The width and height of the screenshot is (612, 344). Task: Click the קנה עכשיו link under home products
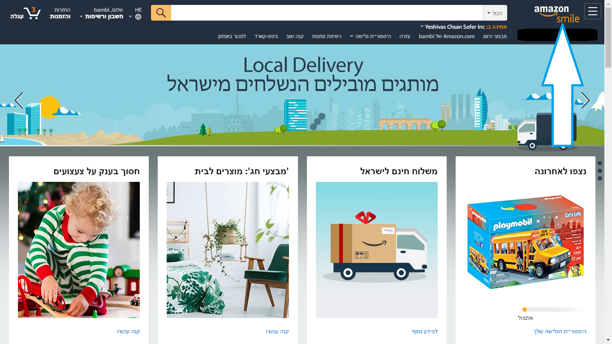[277, 331]
